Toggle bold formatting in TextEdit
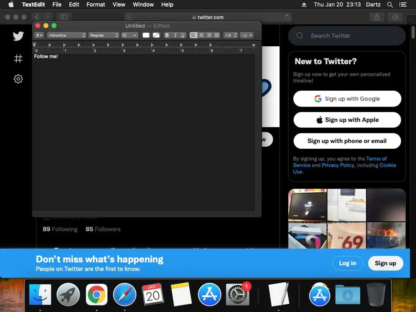 click(x=167, y=35)
